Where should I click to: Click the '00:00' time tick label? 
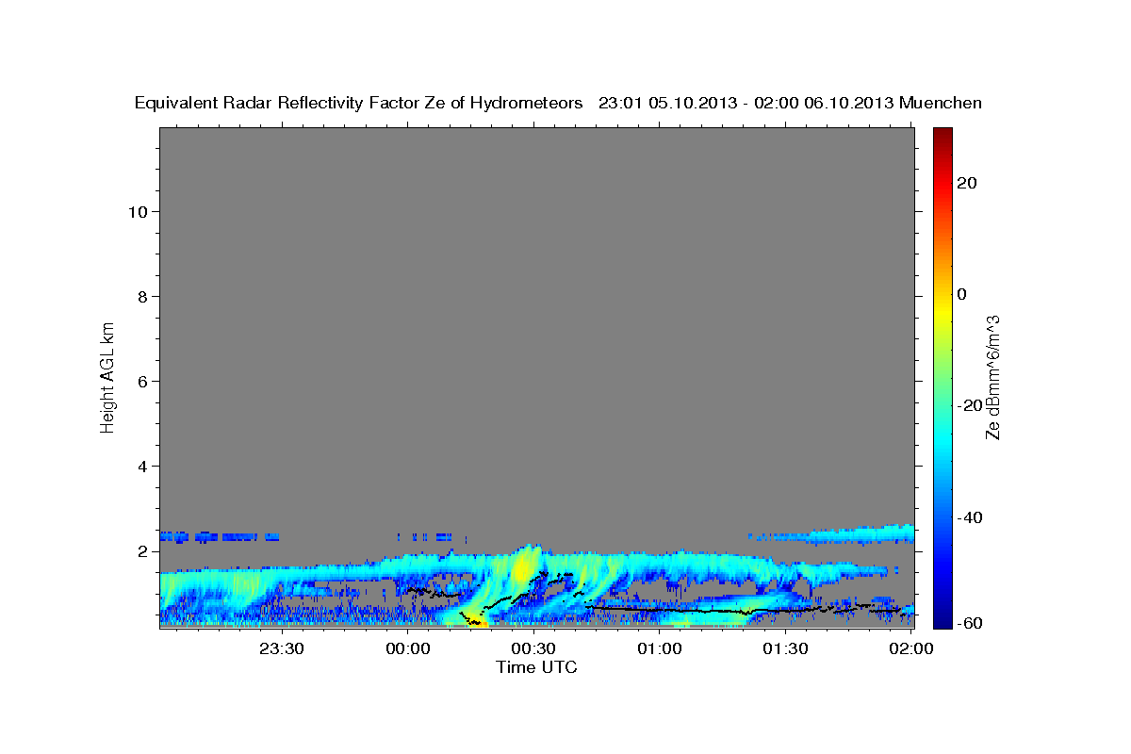click(408, 648)
